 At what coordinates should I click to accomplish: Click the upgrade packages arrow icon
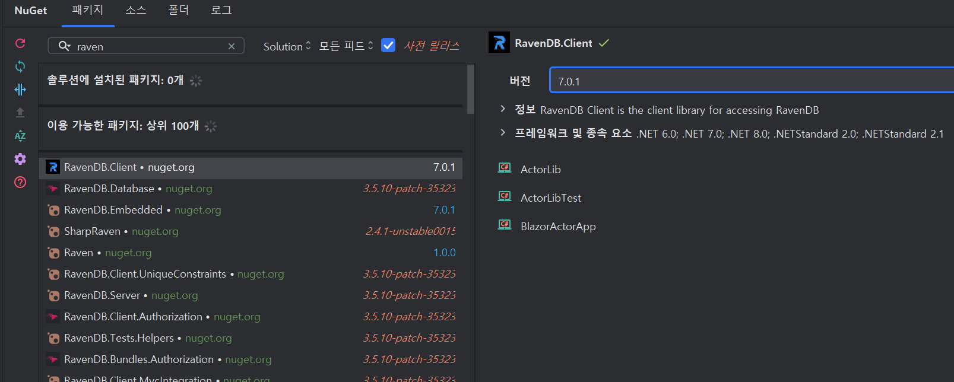click(x=20, y=113)
